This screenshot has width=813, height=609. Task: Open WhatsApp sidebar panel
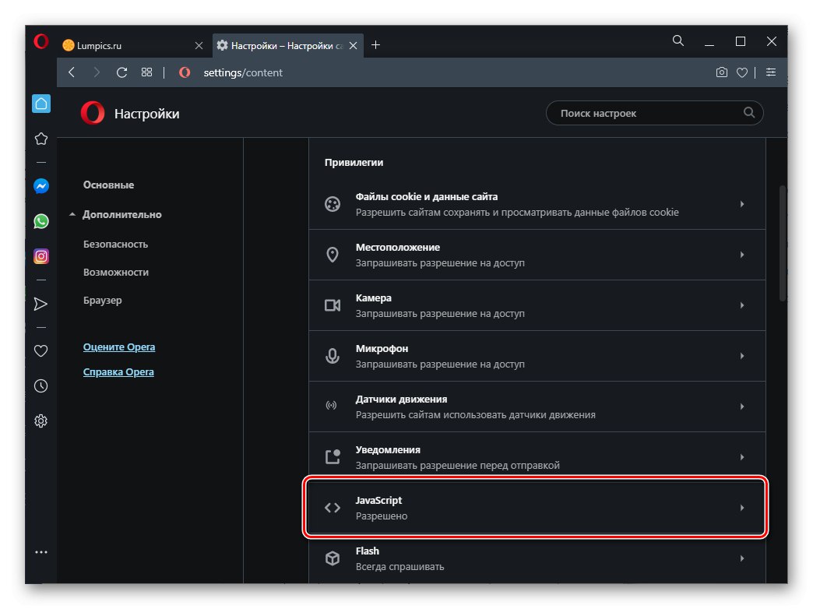(x=41, y=222)
